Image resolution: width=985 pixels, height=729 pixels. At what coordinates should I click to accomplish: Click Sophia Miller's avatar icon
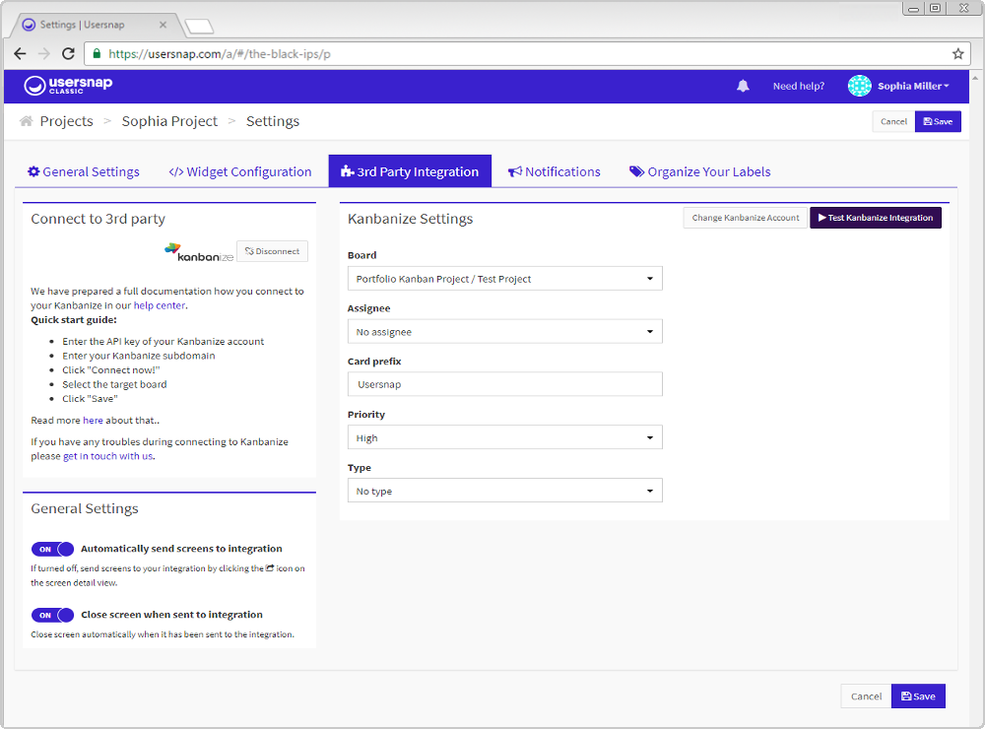(859, 86)
